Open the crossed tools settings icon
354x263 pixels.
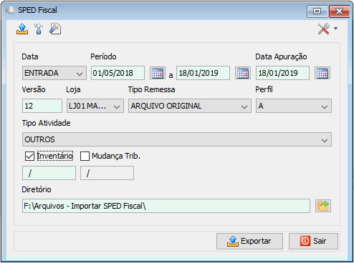click(x=324, y=29)
